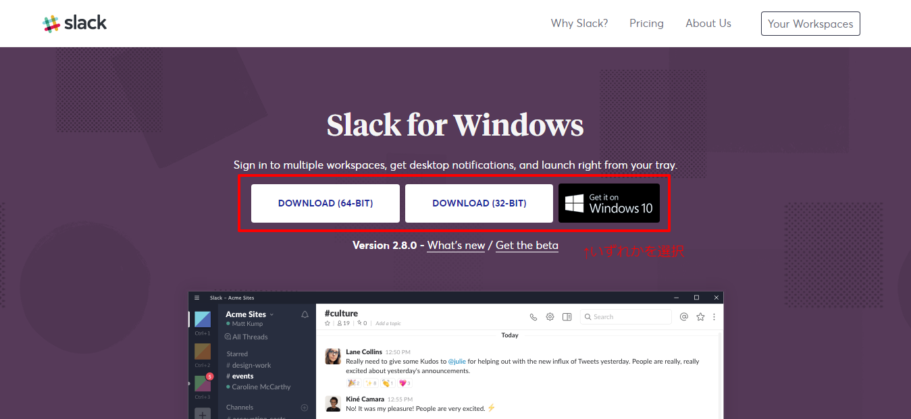This screenshot has height=419, width=911.
Task: Toggle the sparkles reaction on Lane's message
Action: (370, 383)
